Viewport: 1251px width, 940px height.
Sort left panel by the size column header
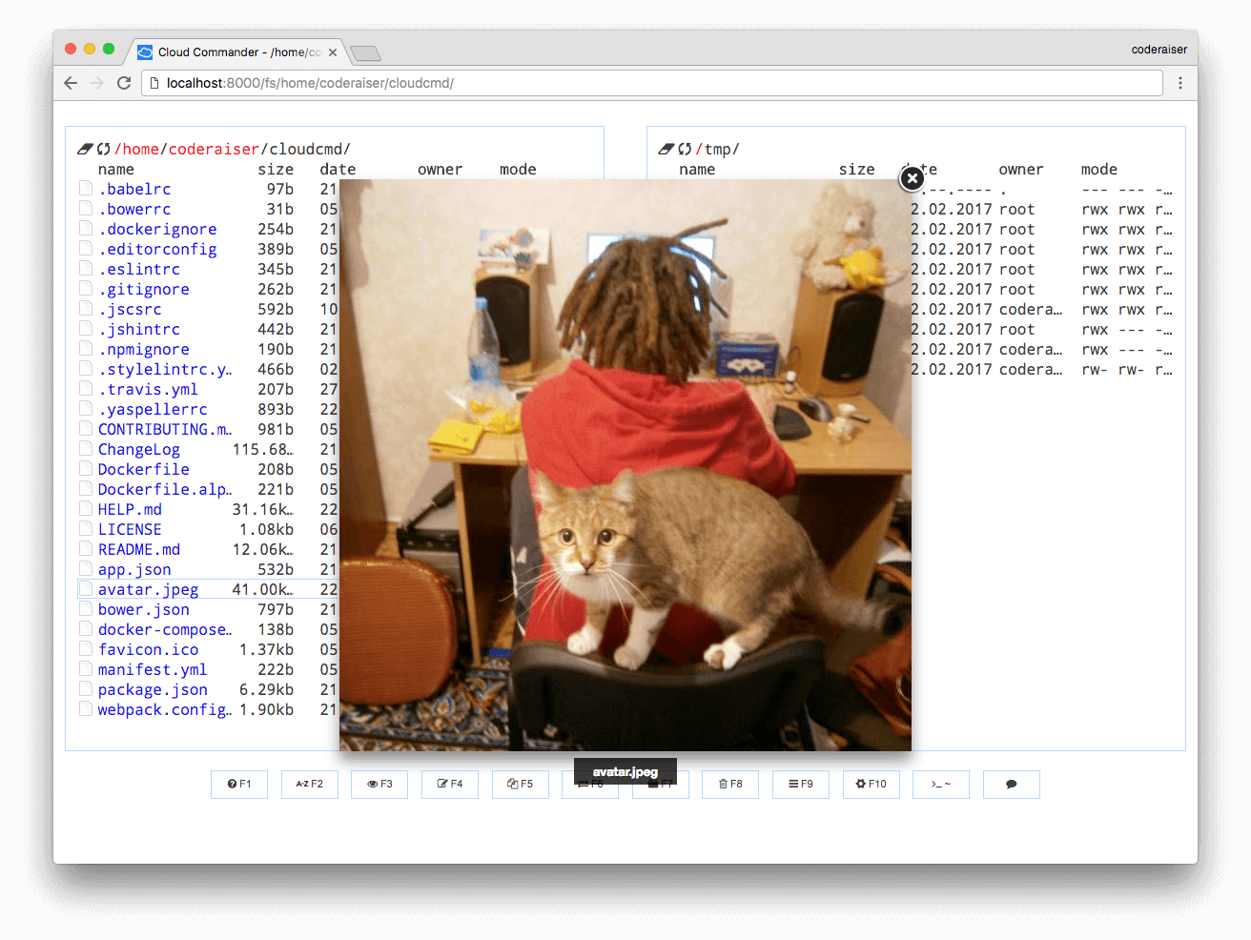tap(276, 169)
